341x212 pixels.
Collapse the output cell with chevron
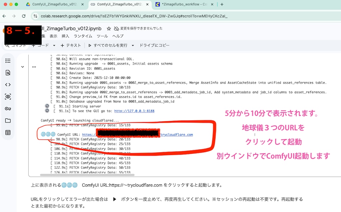click(x=23, y=67)
